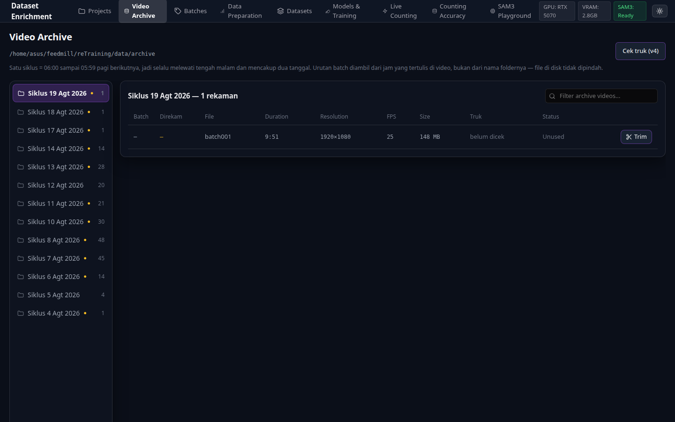
Task: Click the Video Archive database icon
Action: (127, 11)
